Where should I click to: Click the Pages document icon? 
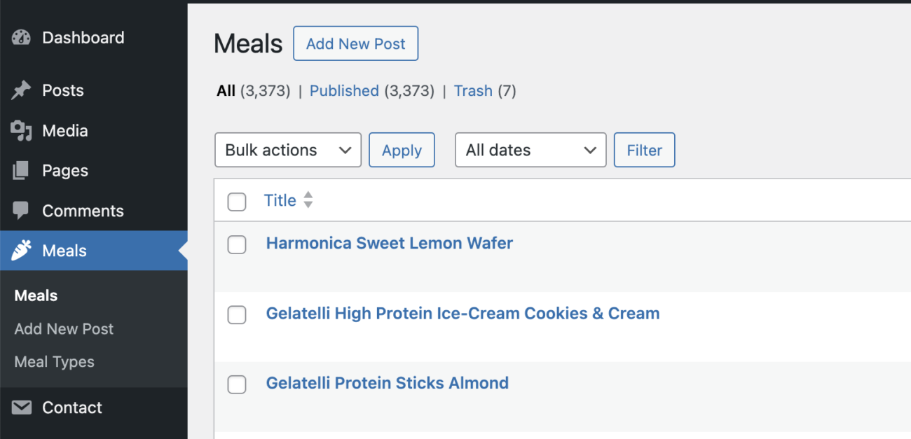pos(21,171)
